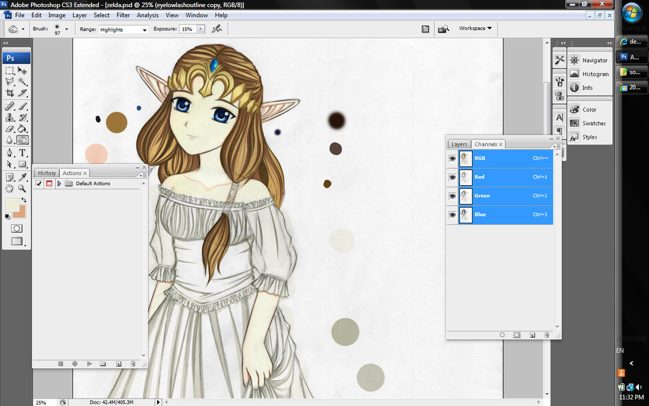Click the background color swatch
649x406 pixels.
point(21,212)
